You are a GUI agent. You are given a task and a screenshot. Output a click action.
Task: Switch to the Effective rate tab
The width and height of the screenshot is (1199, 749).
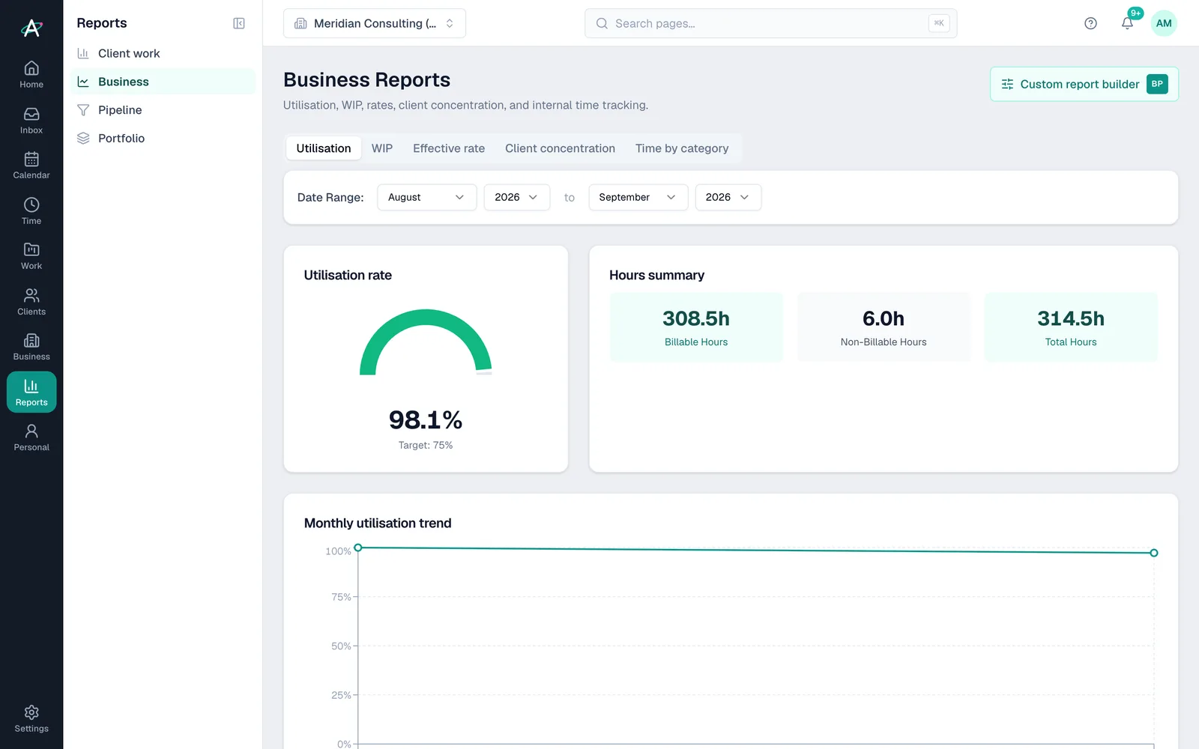tap(449, 148)
